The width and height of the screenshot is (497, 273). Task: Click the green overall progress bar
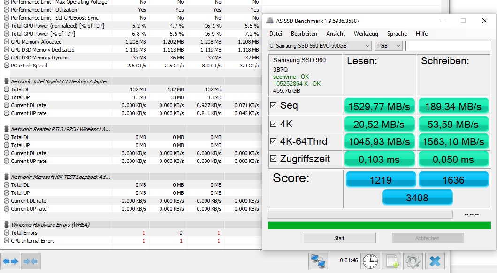pyautogui.click(x=379, y=225)
